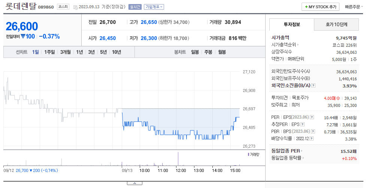Click the help icon next to 배당수익률 2022.12
366x188 pixels.
click(x=312, y=139)
